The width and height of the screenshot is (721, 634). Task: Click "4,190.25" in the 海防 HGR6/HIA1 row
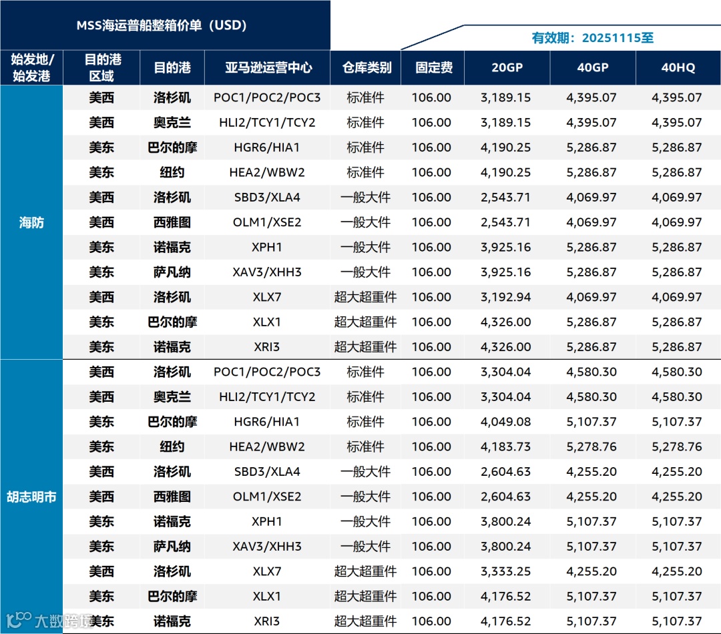point(506,147)
